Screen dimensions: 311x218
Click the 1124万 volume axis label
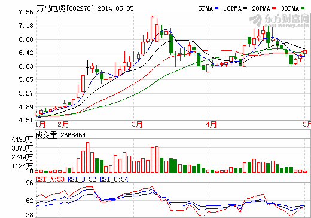point(22,166)
